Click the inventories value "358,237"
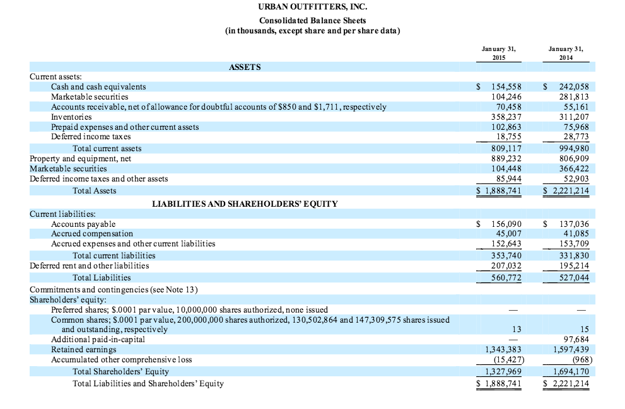Screen dimensions: 625x409 coord(506,117)
